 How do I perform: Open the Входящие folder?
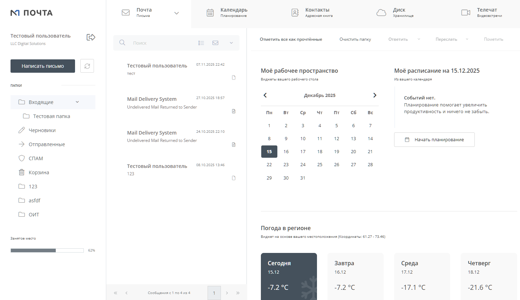[x=53, y=102]
